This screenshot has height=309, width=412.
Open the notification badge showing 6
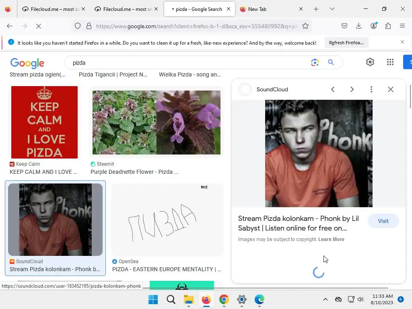(401, 299)
